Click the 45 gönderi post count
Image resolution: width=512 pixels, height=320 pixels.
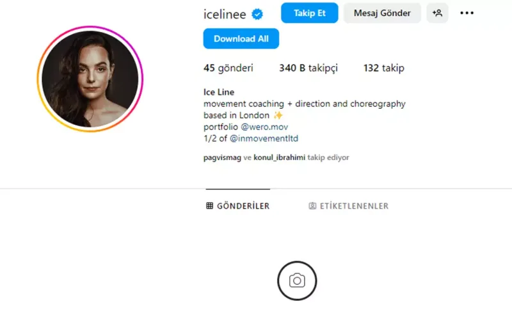[228, 68]
